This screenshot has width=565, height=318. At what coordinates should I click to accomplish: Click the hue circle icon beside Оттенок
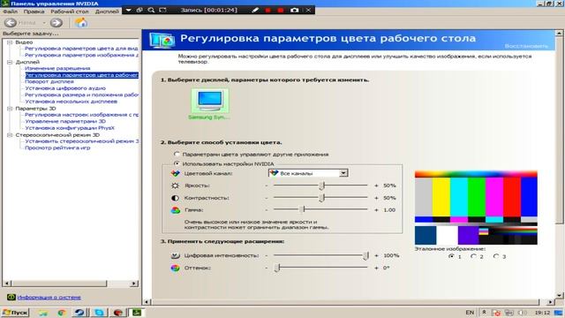pyautogui.click(x=175, y=268)
